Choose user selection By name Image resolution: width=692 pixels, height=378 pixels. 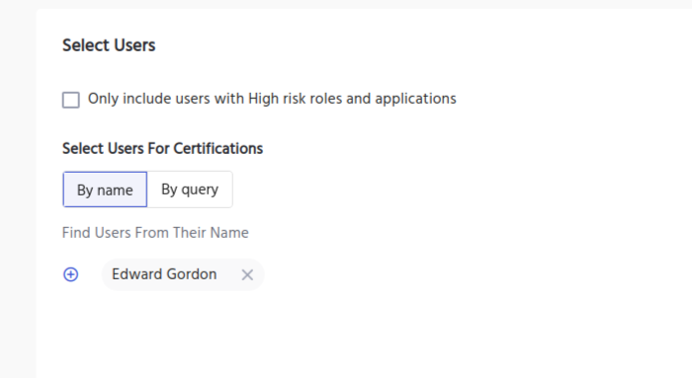click(105, 189)
